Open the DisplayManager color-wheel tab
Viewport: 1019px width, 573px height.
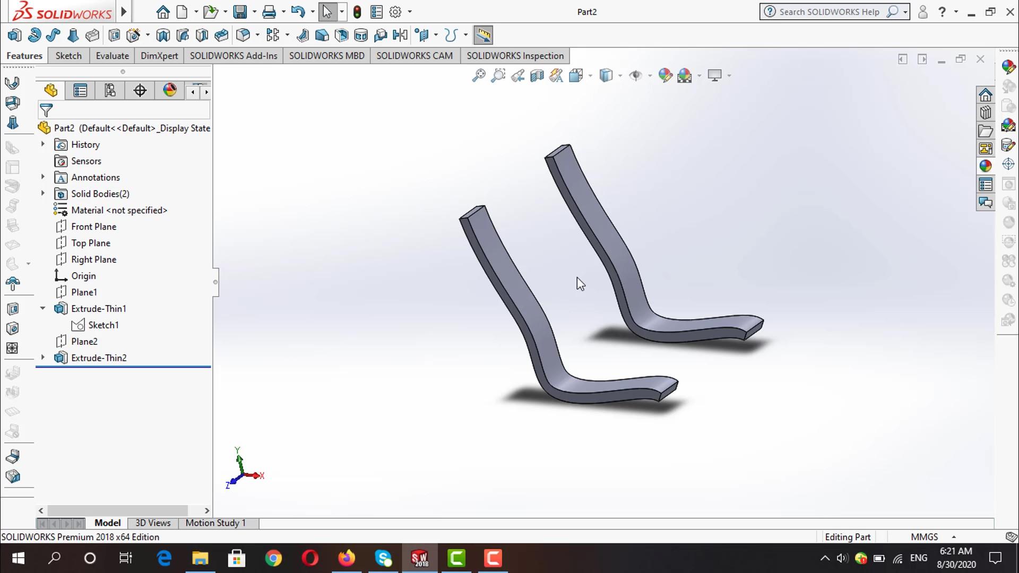[x=170, y=90]
